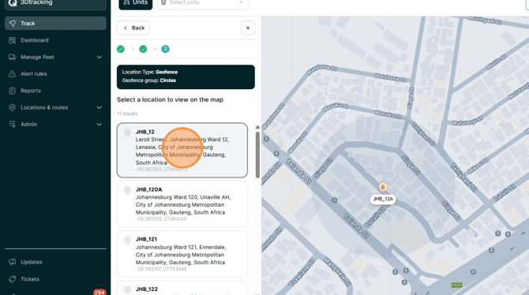Go Back to previous step

coord(133,28)
